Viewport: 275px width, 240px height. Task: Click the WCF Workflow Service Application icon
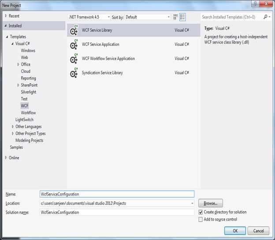pyautogui.click(x=74, y=59)
